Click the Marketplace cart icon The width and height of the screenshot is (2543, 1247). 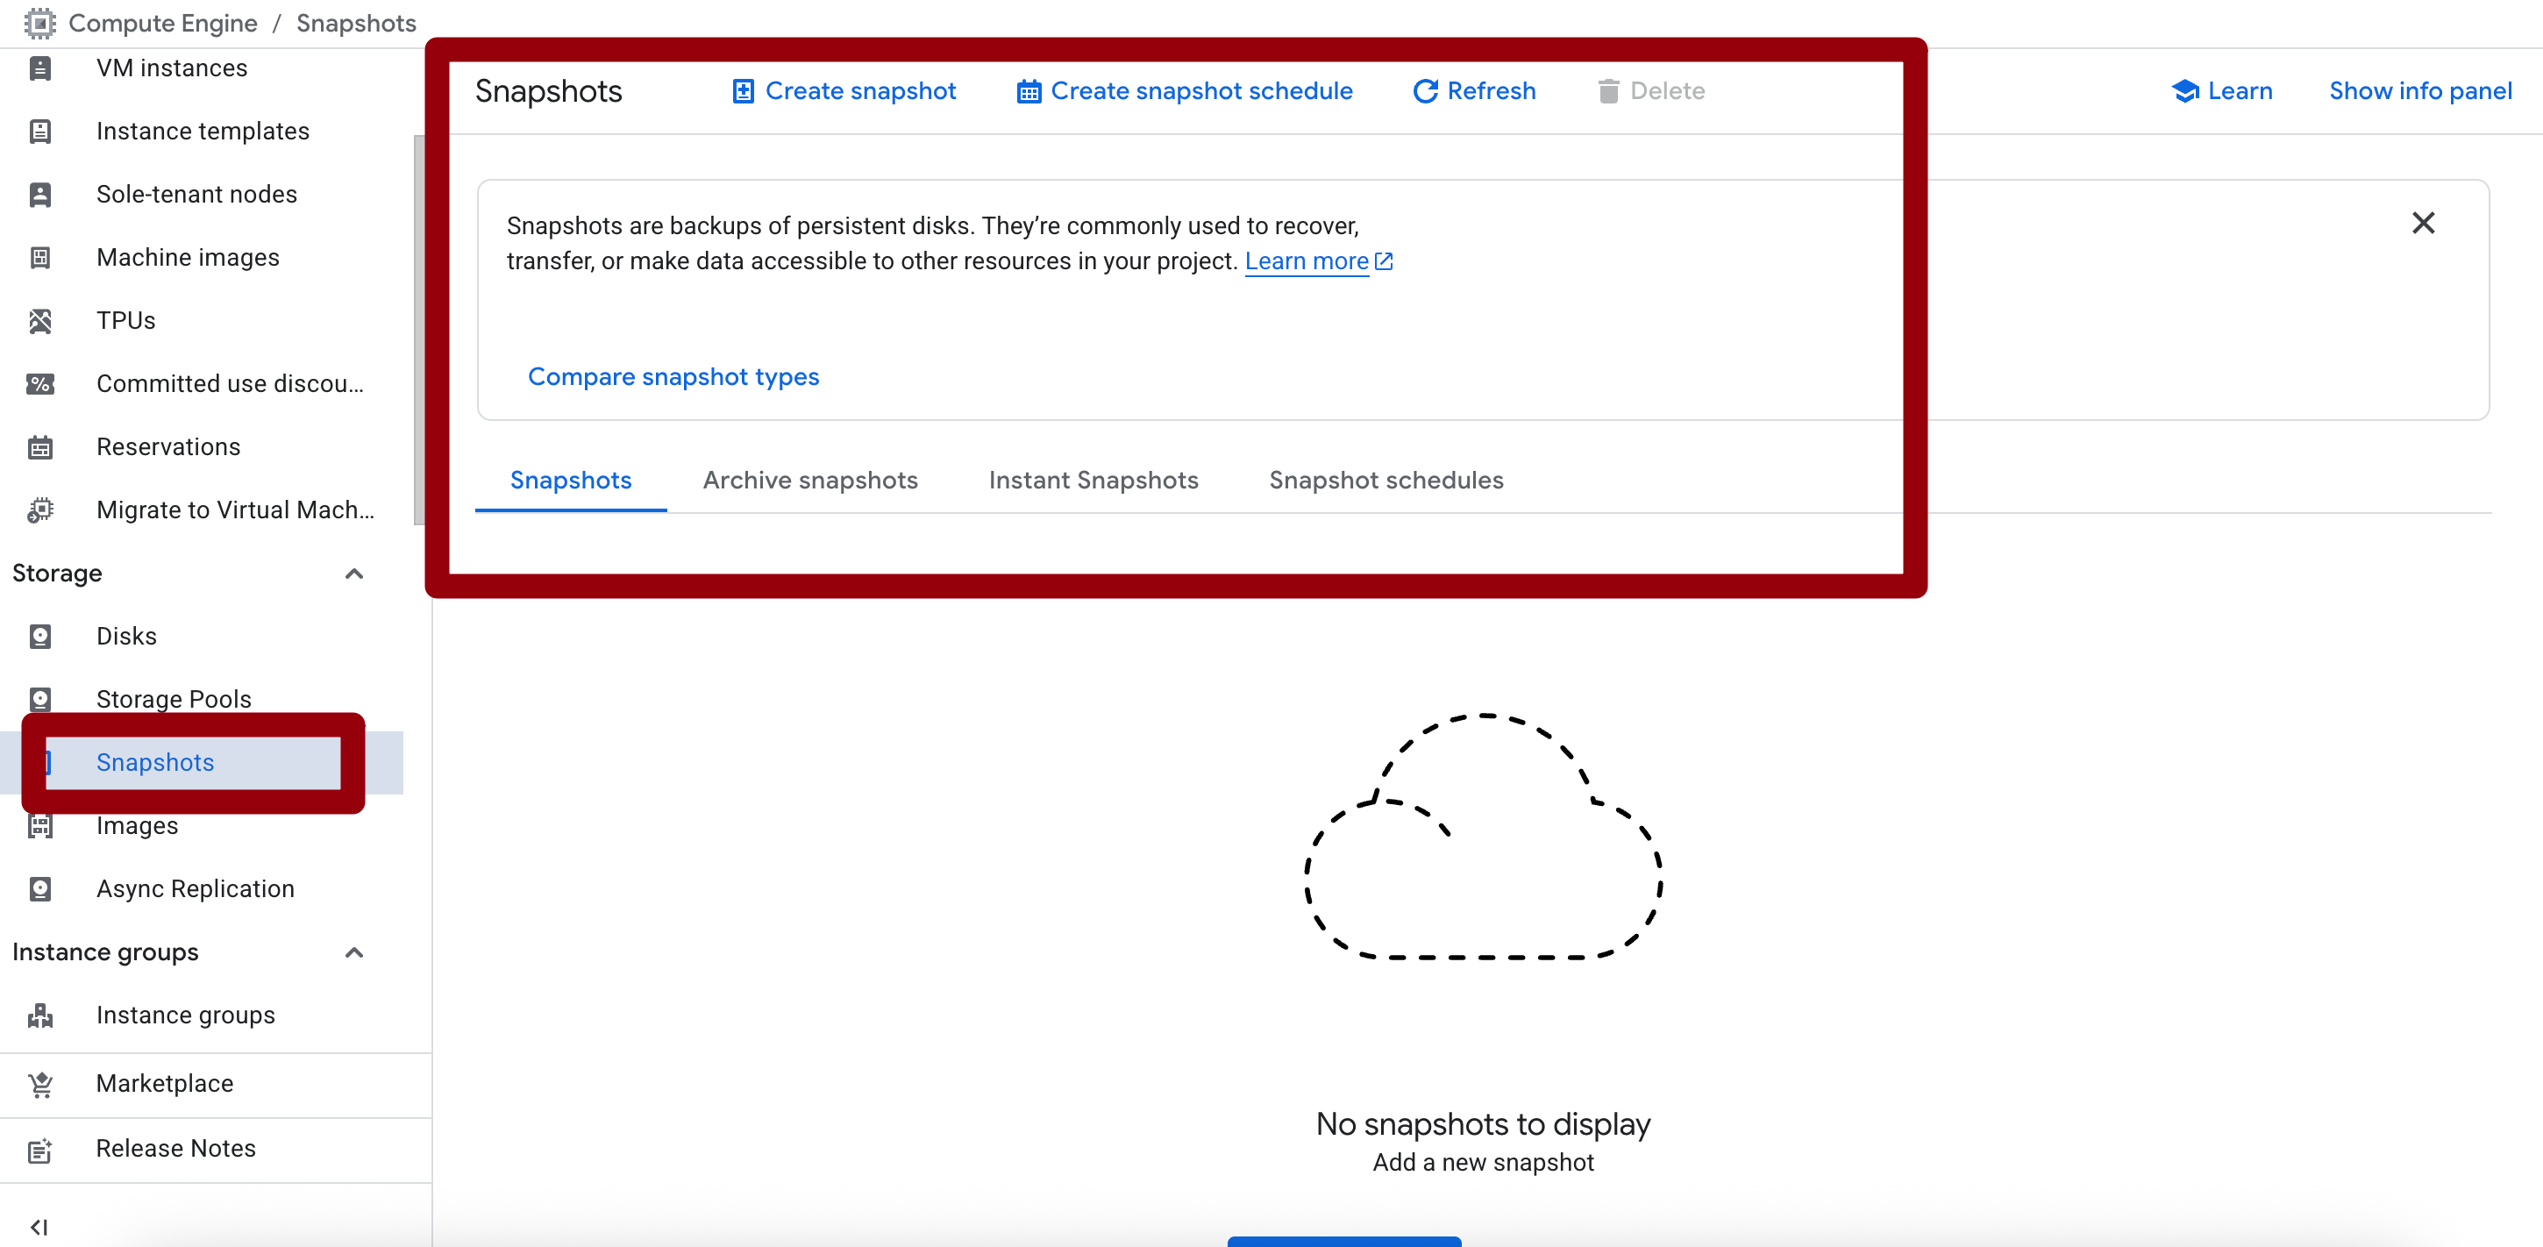pyautogui.click(x=40, y=1084)
